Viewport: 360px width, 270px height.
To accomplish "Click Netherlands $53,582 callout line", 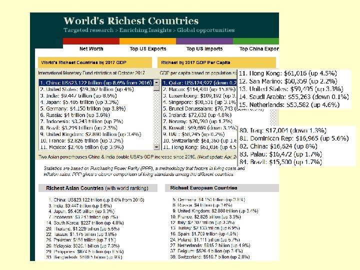I will click(289, 104).
